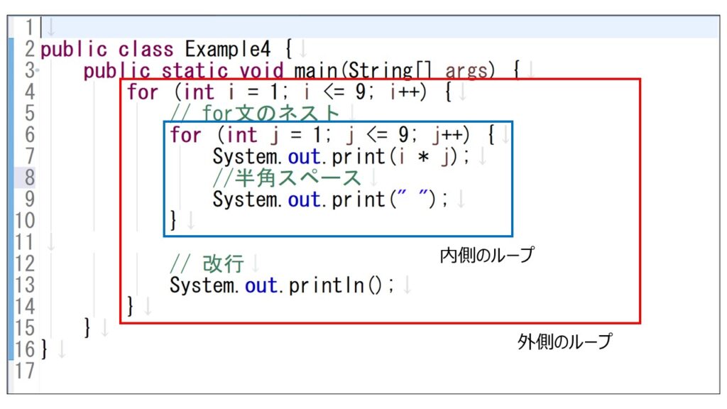
Task: Click the comment "//半角スペース"
Action: click(x=287, y=178)
